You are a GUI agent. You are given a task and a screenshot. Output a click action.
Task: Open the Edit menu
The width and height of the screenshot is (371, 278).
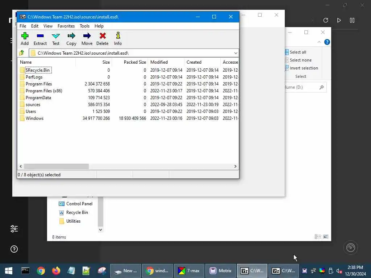(35, 26)
